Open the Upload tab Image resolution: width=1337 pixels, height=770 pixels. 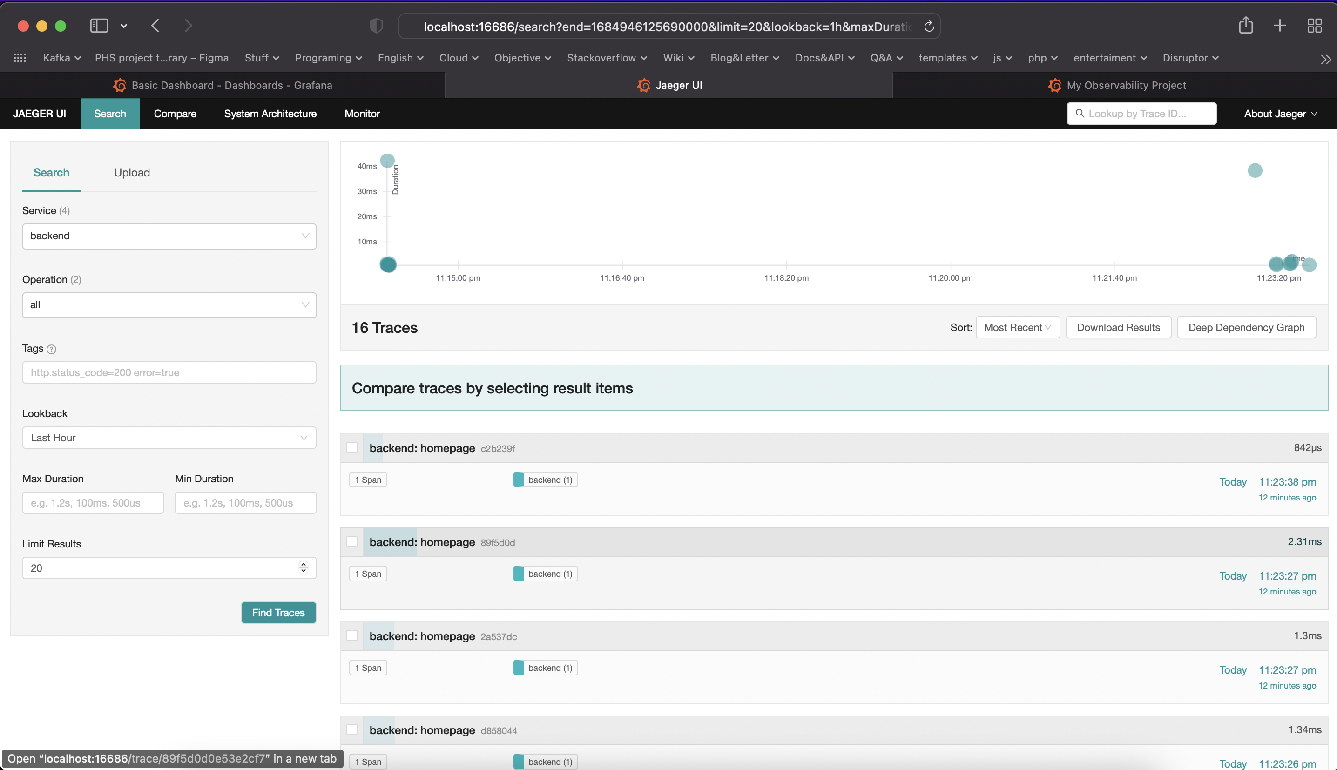[132, 172]
